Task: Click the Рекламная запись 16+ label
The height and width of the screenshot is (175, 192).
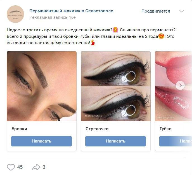Action: [x=53, y=17]
